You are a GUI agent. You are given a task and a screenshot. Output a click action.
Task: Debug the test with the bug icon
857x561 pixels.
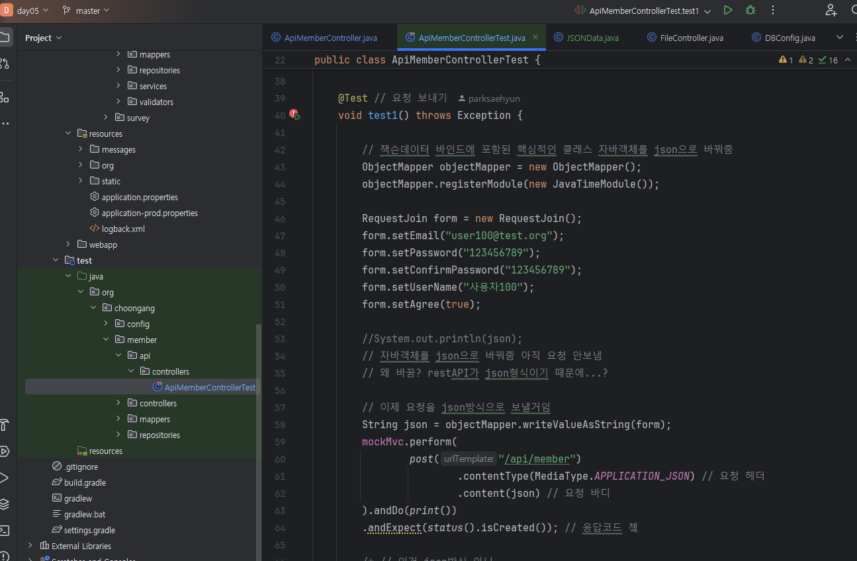coord(750,11)
